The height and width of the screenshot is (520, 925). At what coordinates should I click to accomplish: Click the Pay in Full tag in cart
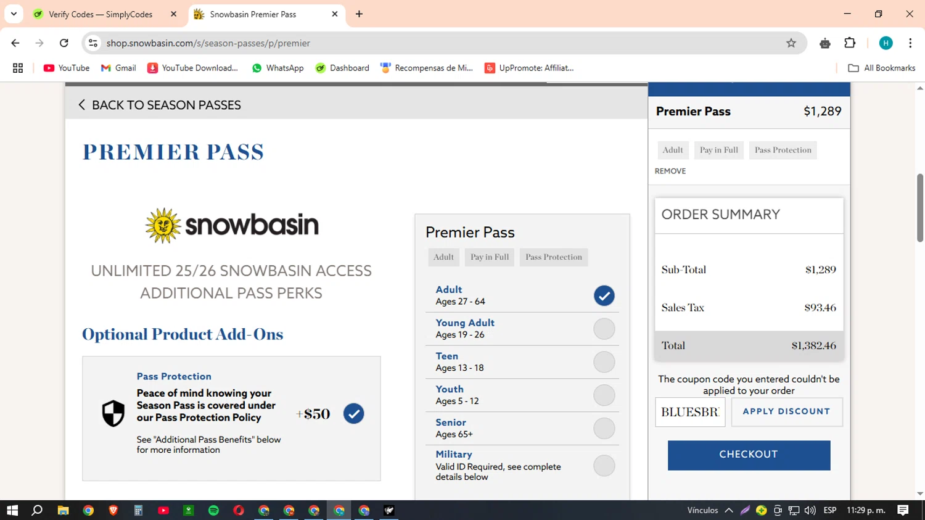point(719,150)
